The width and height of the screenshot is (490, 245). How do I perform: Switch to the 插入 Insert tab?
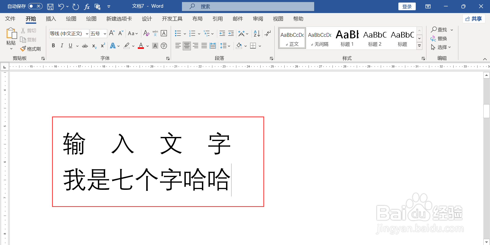coord(51,19)
